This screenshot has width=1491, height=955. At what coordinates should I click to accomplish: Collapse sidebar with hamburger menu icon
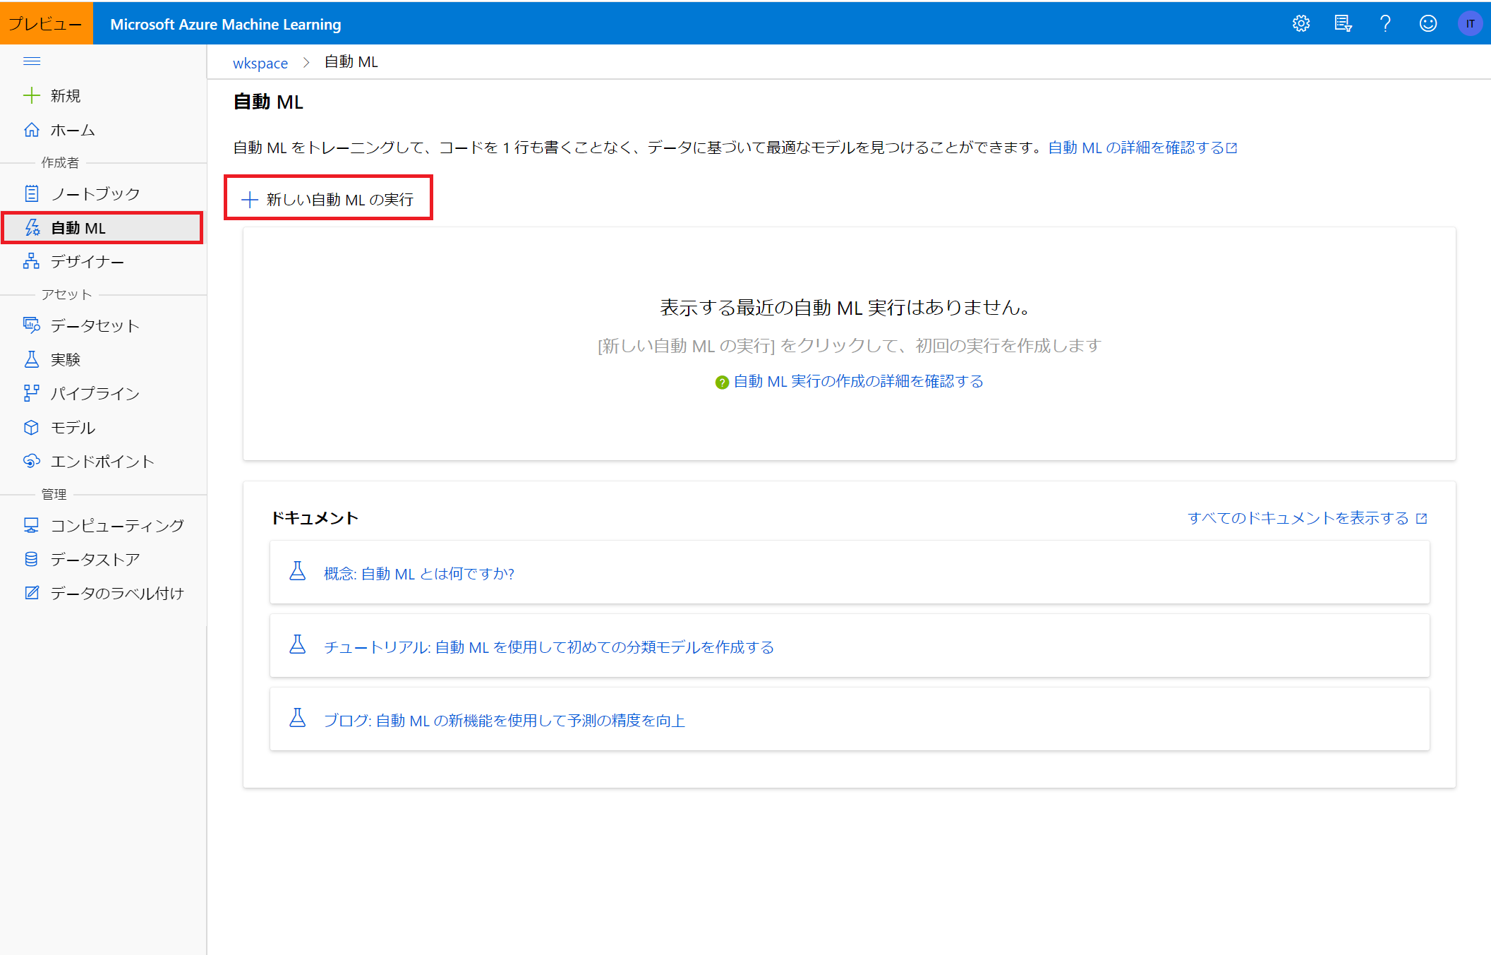32,61
